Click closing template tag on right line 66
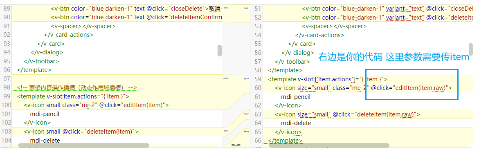 tap(286, 141)
